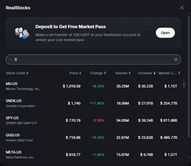Open the MU.US stock row
This screenshot has width=191, height=166.
(x=92, y=86)
